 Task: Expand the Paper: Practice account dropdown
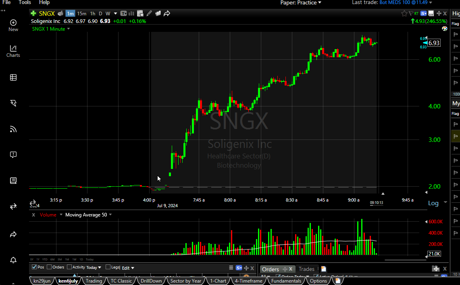(301, 2)
